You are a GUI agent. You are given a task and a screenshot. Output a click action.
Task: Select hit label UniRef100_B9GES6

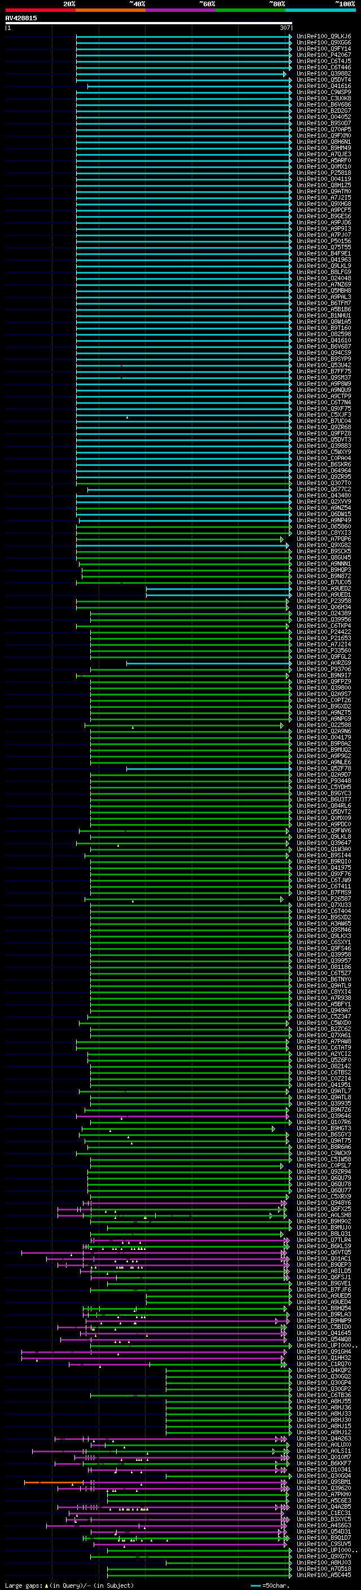323,217
